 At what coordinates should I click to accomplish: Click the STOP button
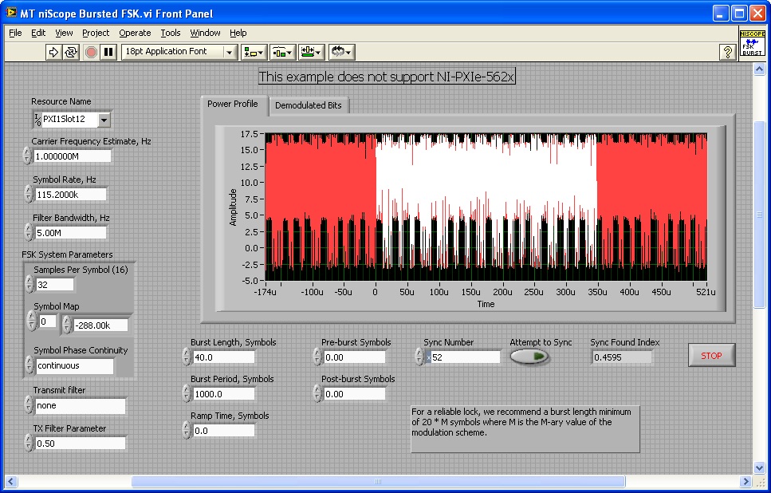pyautogui.click(x=711, y=355)
